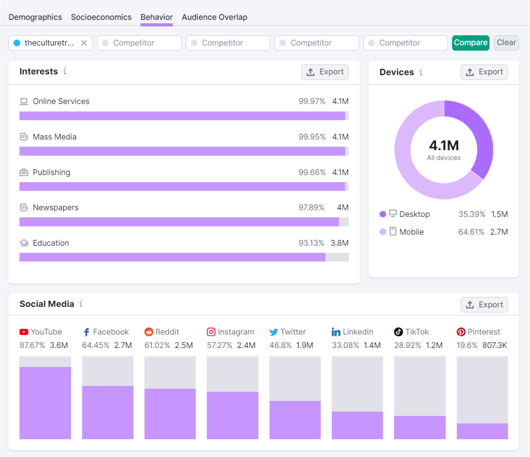Click the Clear button

coord(506,43)
